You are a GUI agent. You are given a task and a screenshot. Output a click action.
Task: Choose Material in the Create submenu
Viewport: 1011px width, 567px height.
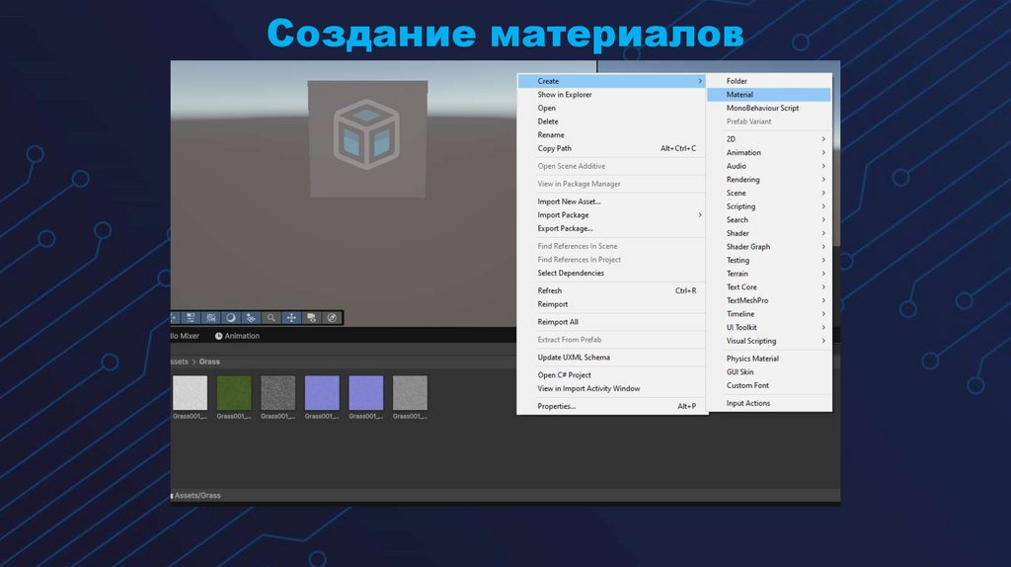pos(768,95)
